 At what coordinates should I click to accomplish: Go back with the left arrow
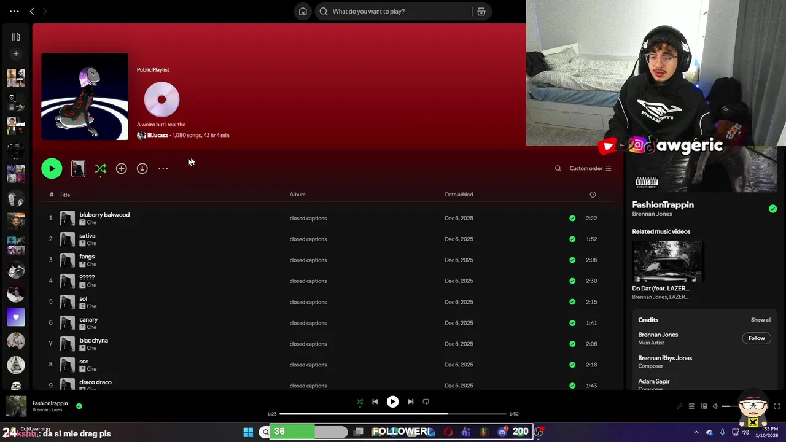(x=32, y=11)
